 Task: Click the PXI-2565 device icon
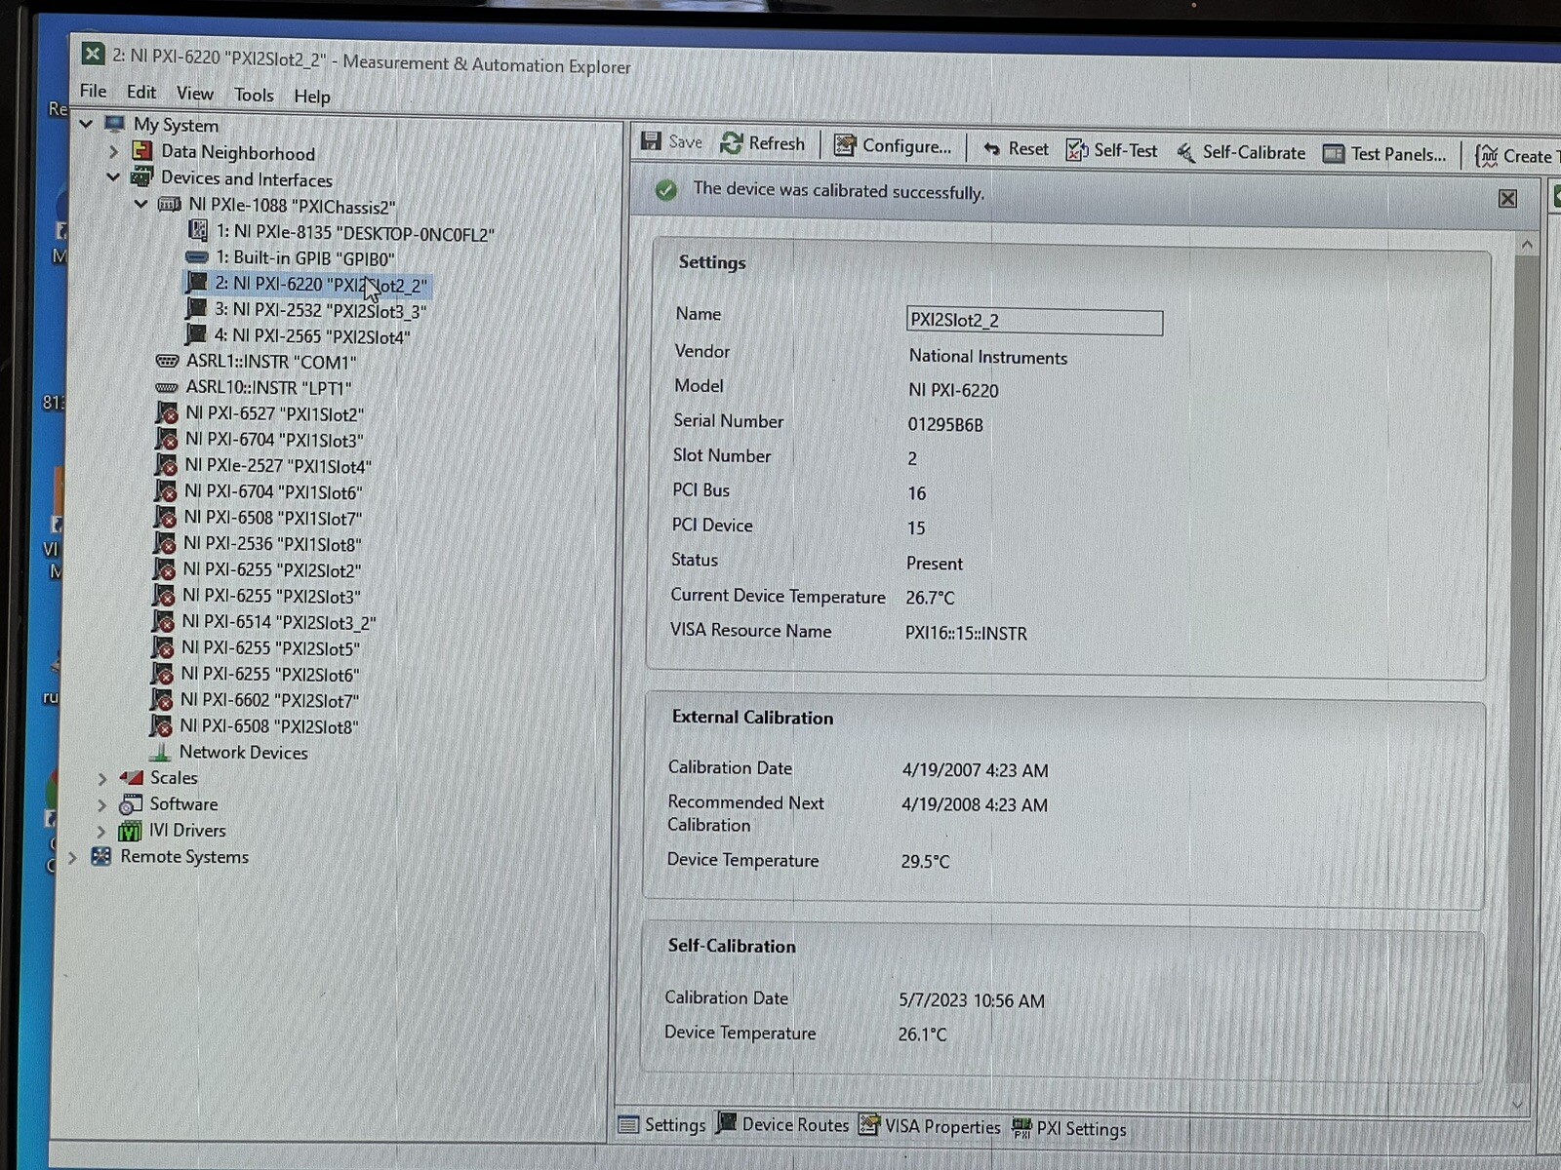tap(196, 334)
